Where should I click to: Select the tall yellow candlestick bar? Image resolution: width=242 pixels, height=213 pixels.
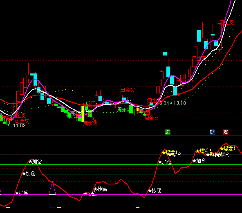point(83,114)
